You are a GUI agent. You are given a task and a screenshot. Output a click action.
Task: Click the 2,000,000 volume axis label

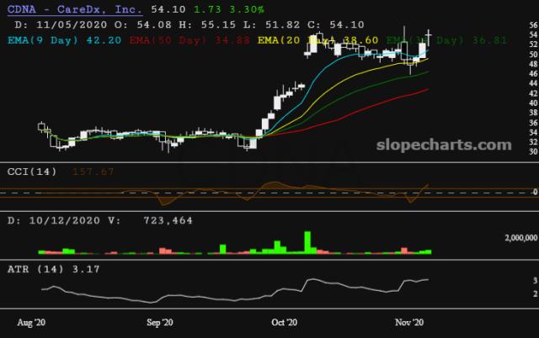coord(520,238)
